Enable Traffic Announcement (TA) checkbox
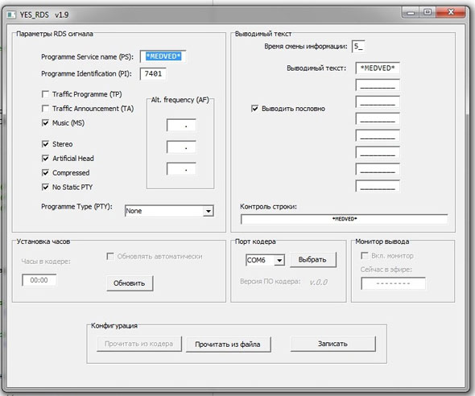This screenshot has width=475, height=396. tap(45, 109)
